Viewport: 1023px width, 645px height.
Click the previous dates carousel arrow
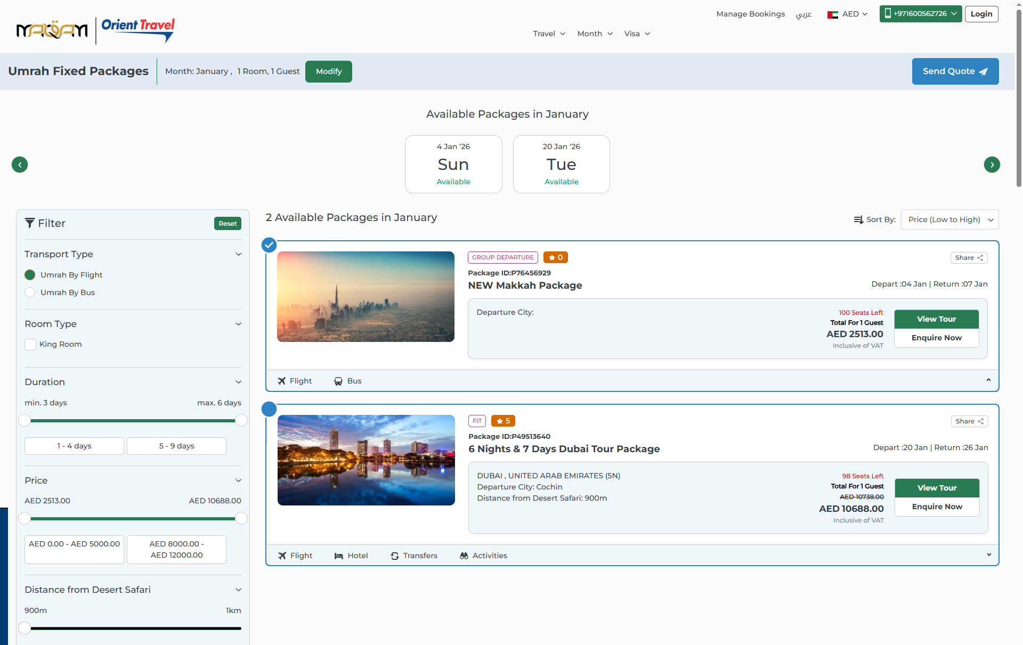20,165
